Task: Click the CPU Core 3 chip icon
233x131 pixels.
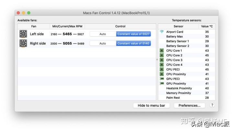Action: pyautogui.click(x=162, y=60)
